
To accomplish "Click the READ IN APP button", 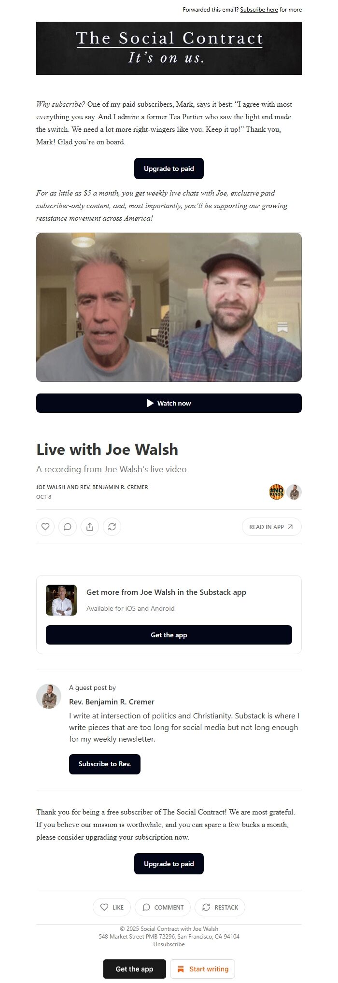I will click(272, 527).
